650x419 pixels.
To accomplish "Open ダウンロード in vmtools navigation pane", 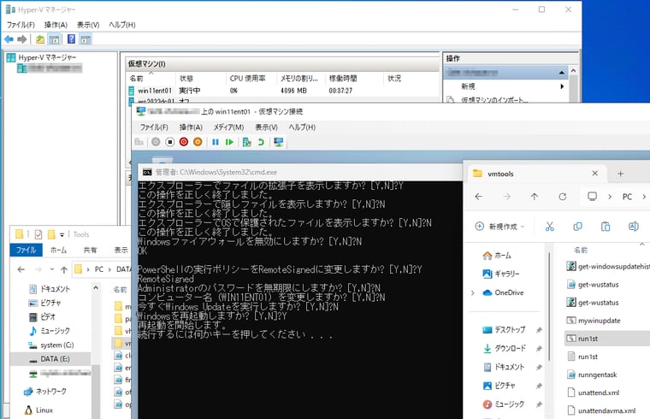I will coord(505,349).
